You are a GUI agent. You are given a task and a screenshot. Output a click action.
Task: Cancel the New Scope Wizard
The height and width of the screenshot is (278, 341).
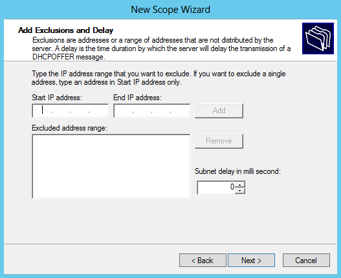tap(306, 260)
